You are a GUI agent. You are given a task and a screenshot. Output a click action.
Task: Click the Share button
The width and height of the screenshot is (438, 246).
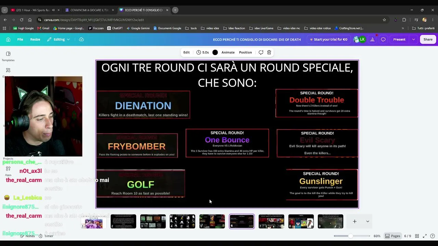[x=428, y=39]
